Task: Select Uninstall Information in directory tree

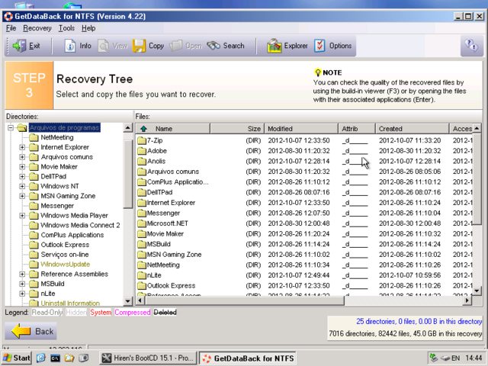Action: point(70,303)
